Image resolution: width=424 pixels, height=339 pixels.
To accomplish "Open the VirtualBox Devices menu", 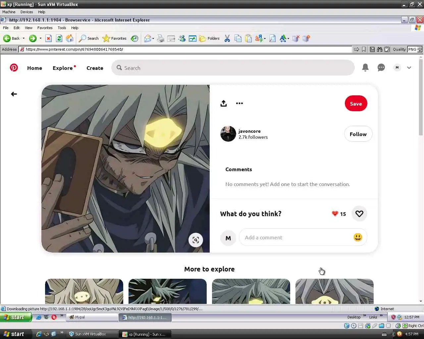I will point(26,12).
